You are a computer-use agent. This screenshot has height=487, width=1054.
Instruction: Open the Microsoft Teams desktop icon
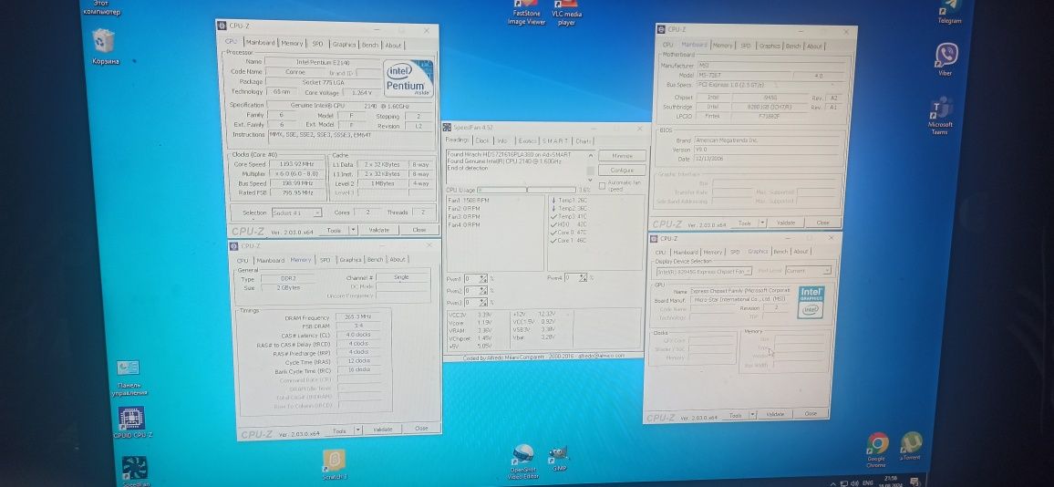point(940,116)
